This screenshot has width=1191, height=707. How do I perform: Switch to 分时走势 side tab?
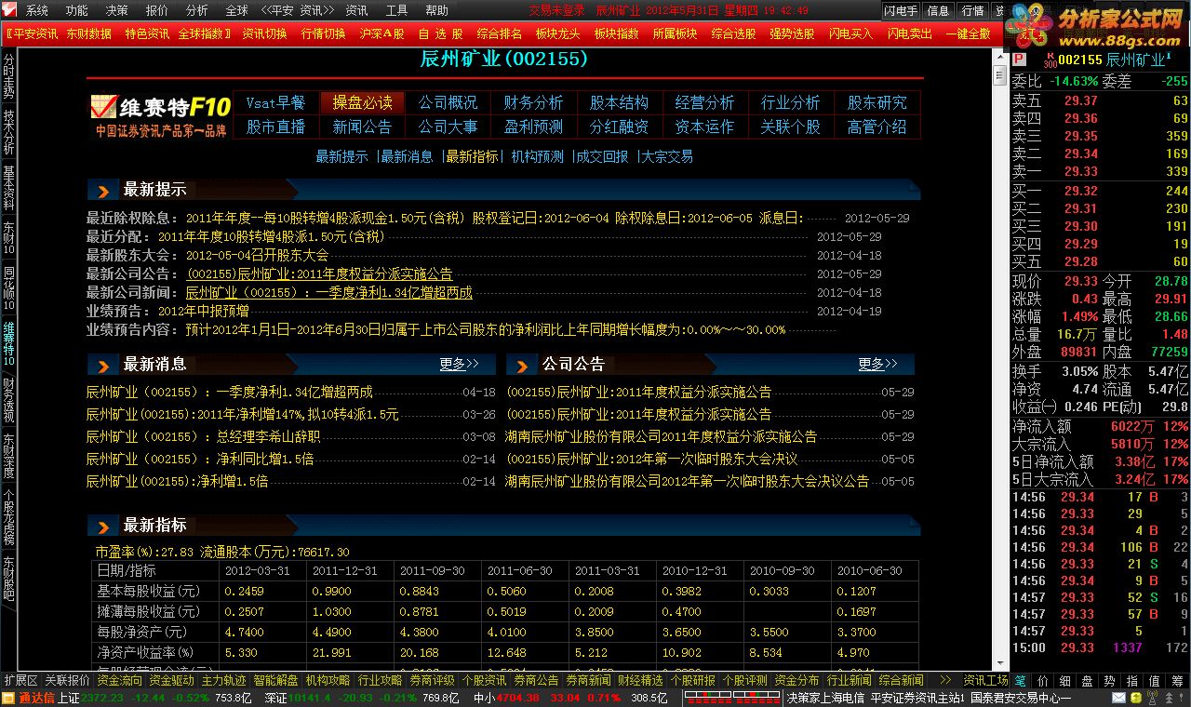click(x=8, y=76)
